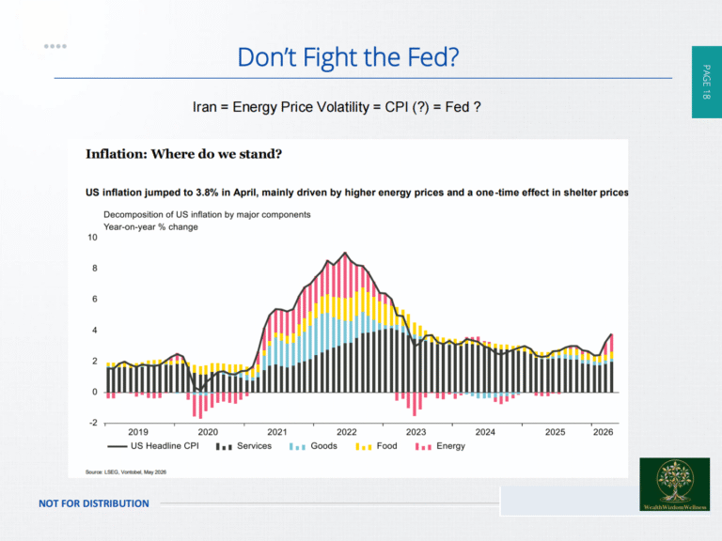Click the Food legend yellow marker

tap(363, 446)
